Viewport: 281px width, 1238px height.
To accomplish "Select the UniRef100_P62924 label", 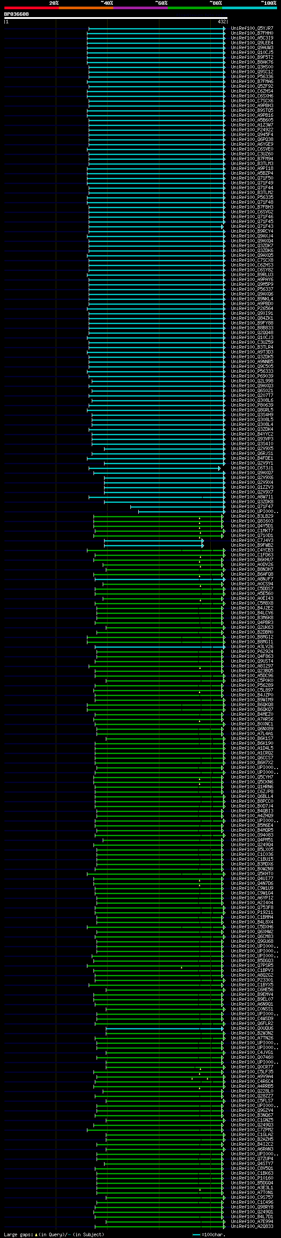I will coord(252,652).
